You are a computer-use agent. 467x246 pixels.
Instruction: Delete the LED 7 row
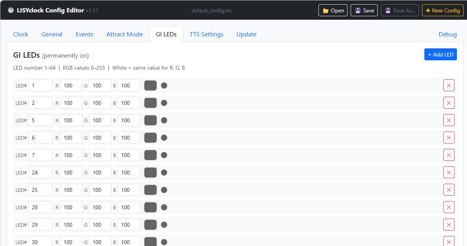(x=449, y=155)
